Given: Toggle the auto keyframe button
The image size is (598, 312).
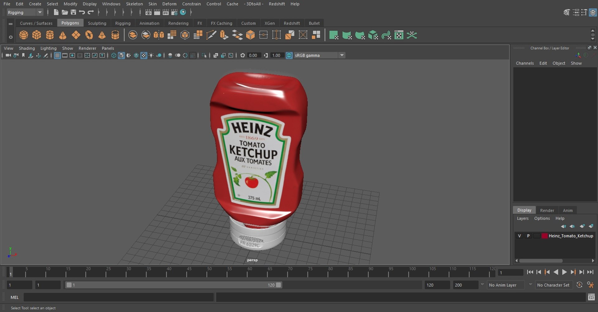Looking at the screenshot, I should pyautogui.click(x=579, y=285).
